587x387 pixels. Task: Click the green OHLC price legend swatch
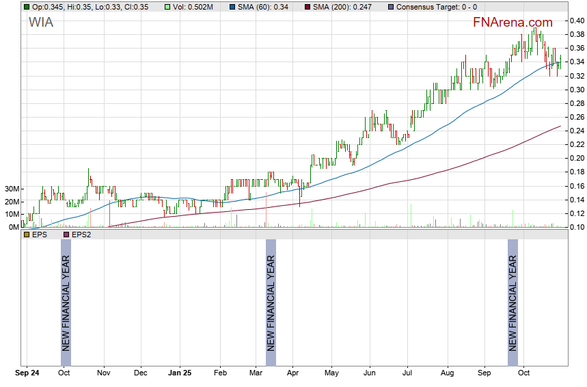tap(27, 6)
